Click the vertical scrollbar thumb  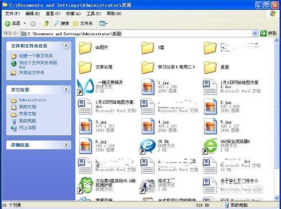click(x=276, y=105)
